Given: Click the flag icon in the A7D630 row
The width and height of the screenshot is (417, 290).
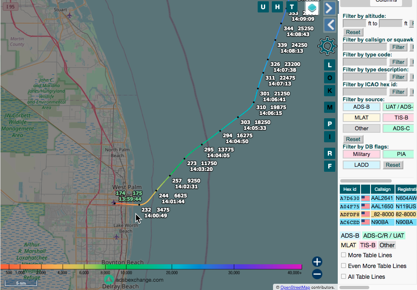Looking at the screenshot, I should [366, 198].
